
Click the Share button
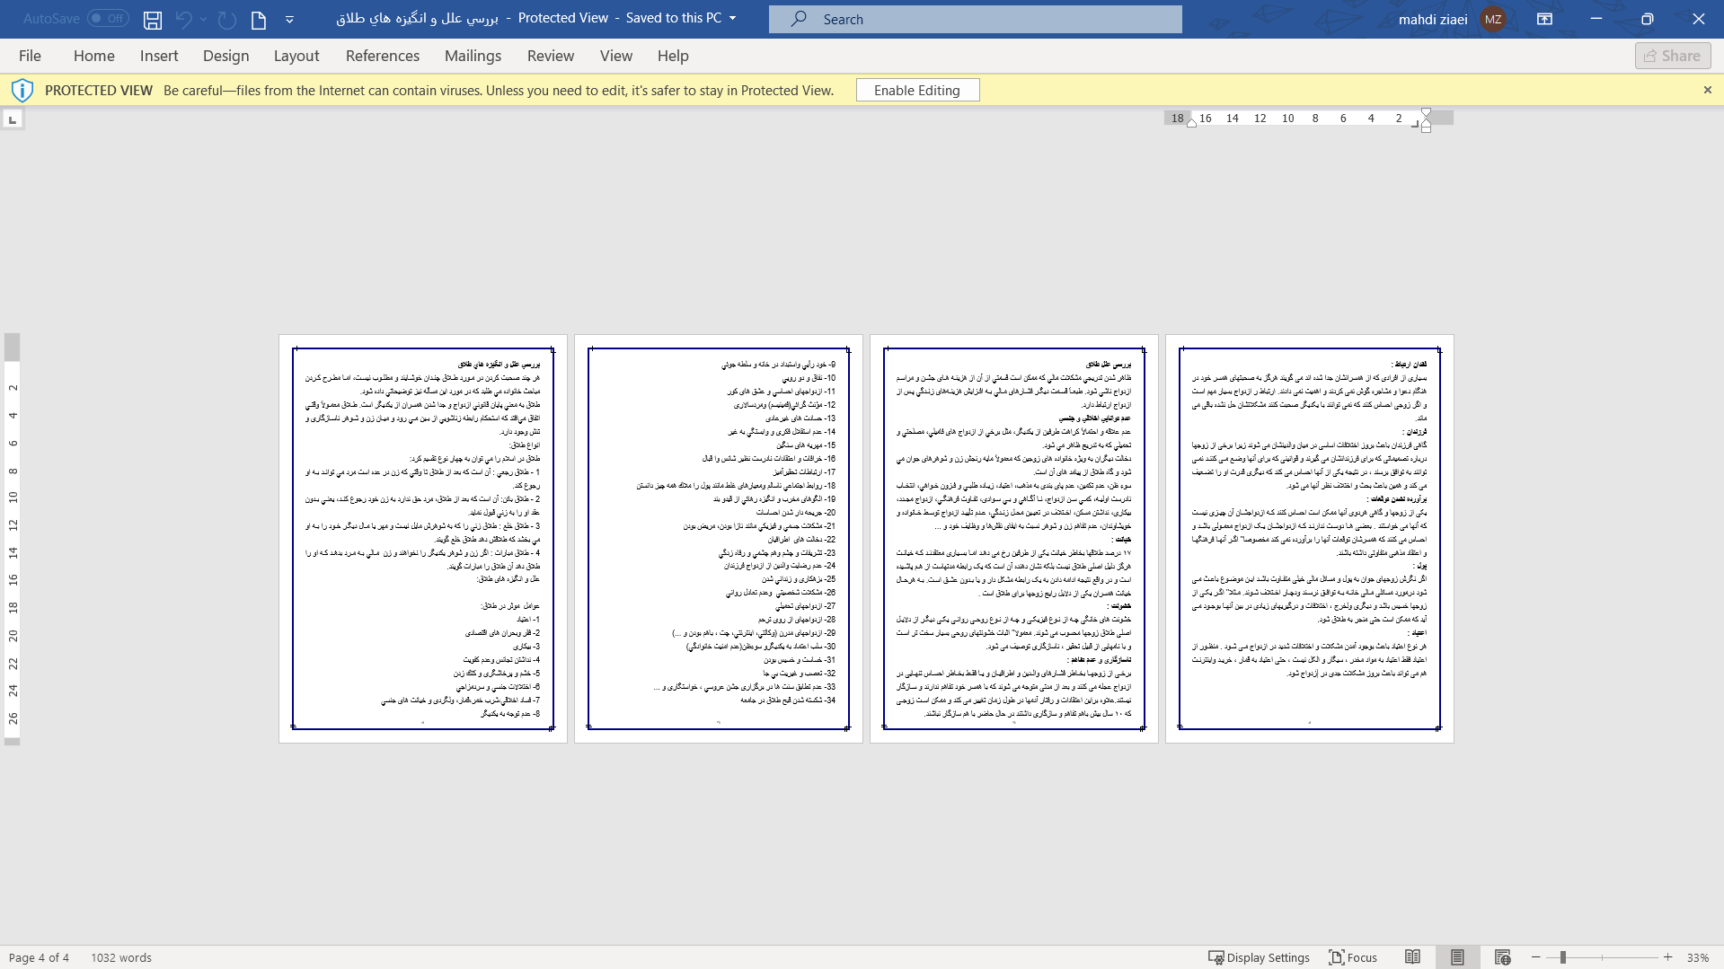[x=1673, y=56]
